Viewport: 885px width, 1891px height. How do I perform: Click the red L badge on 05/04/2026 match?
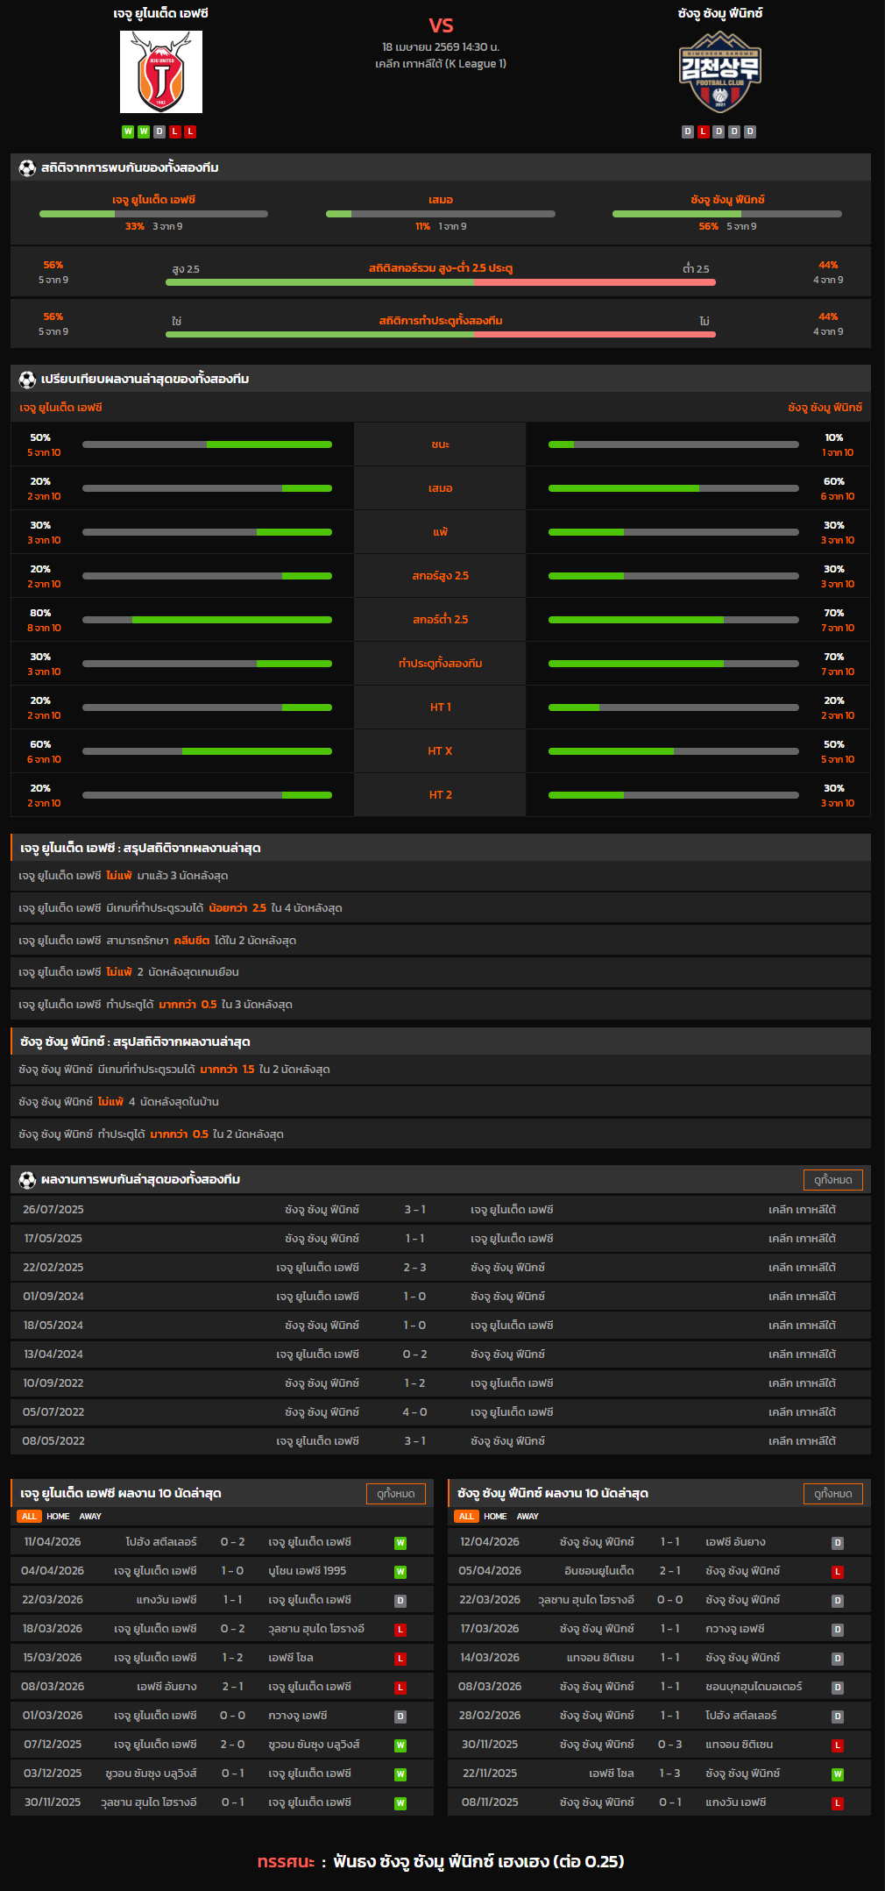click(837, 1572)
